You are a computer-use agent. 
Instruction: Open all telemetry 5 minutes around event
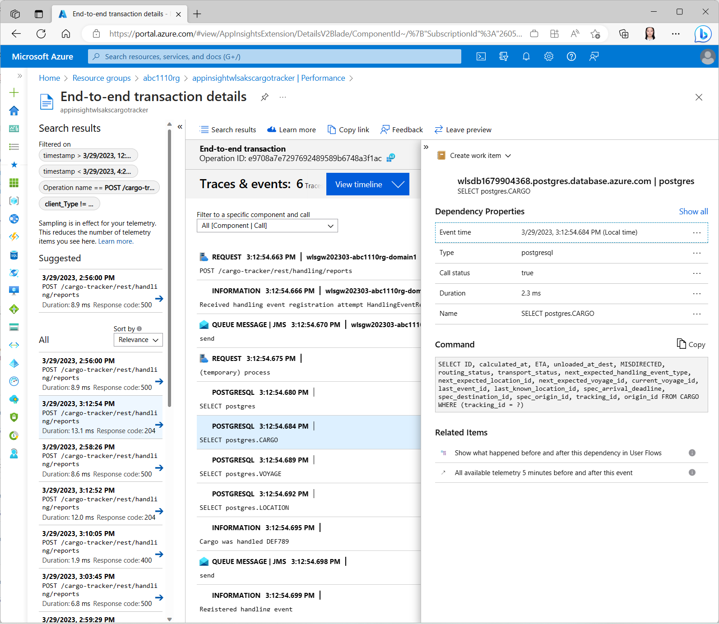coord(543,473)
